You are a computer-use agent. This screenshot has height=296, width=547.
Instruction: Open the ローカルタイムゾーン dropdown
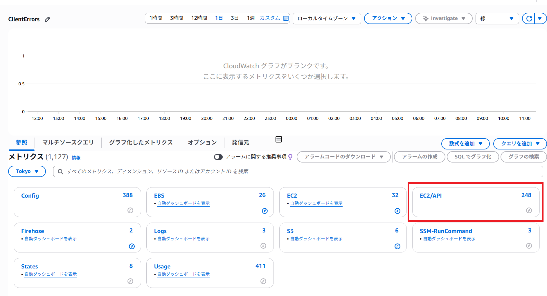(327, 19)
